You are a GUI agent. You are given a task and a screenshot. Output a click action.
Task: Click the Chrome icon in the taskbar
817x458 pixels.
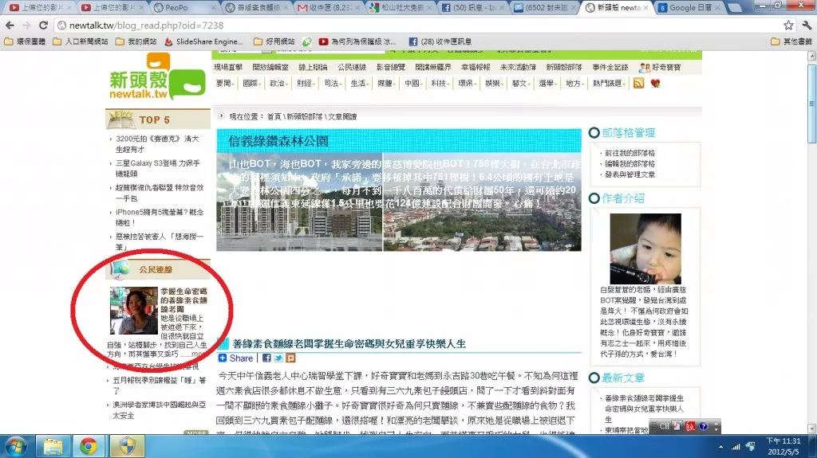89,447
